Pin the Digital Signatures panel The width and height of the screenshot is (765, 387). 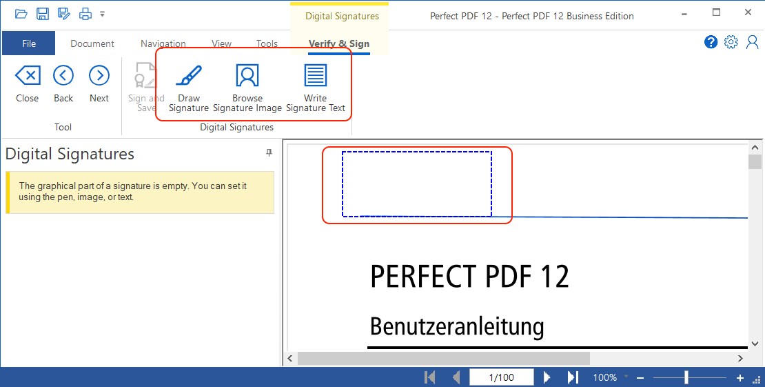[269, 153]
